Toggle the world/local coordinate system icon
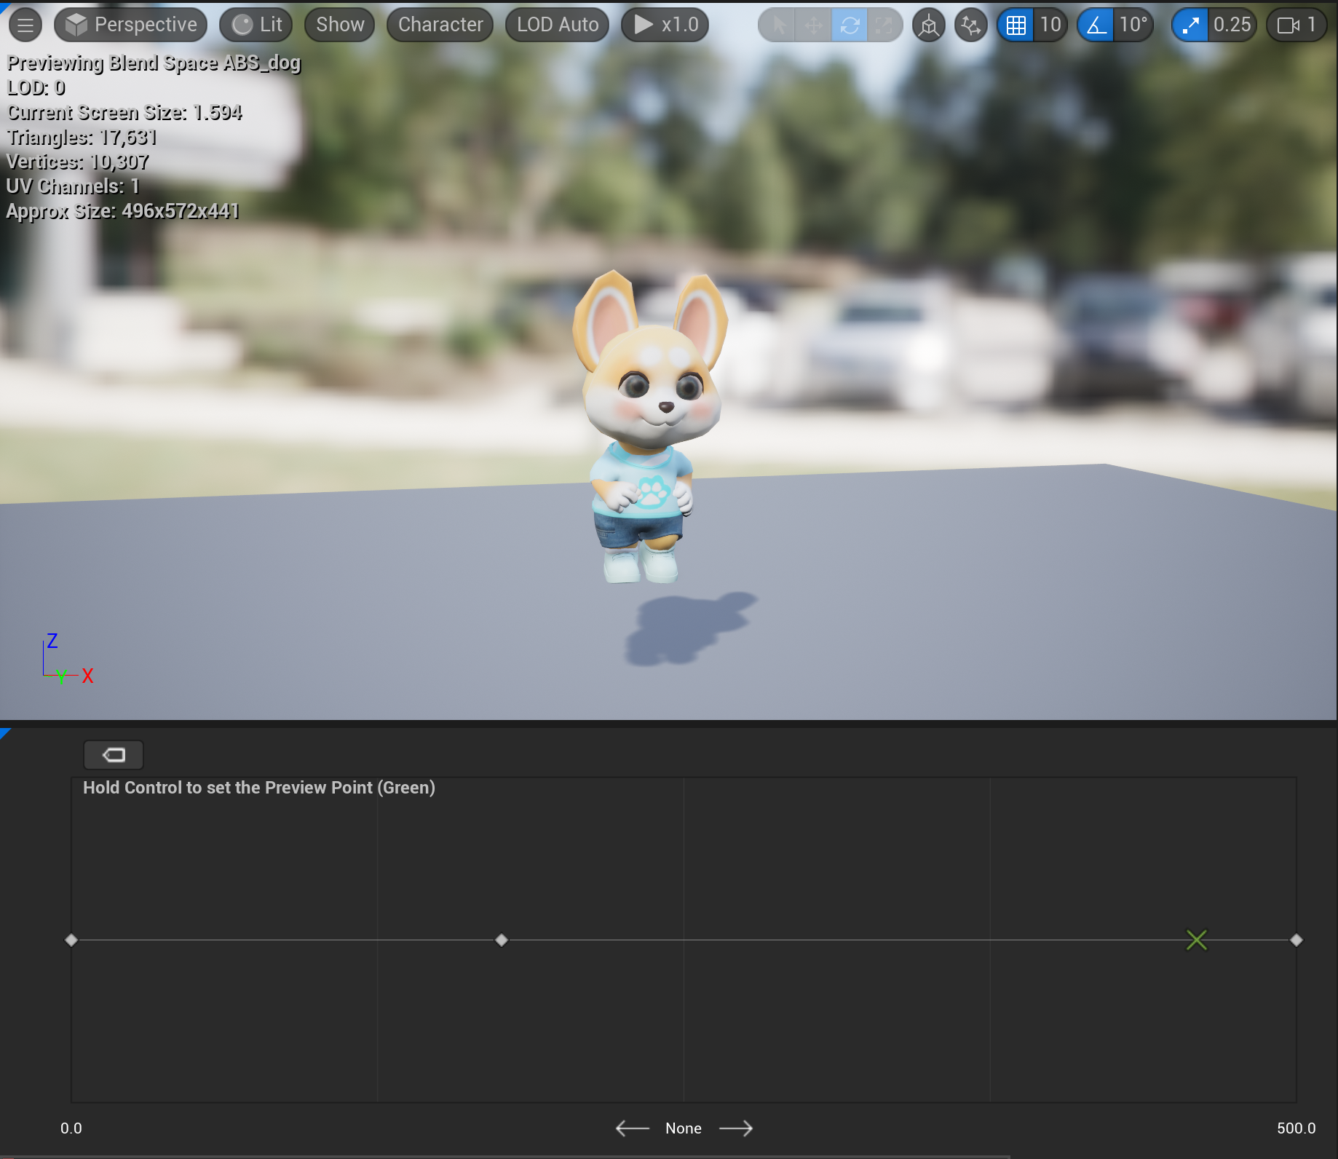 coord(928,25)
